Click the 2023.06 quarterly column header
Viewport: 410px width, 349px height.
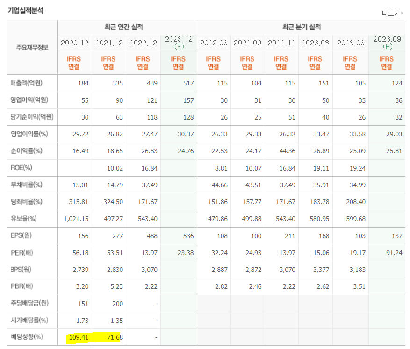tap(351, 43)
